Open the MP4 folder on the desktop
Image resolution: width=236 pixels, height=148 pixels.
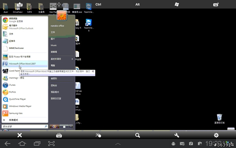click(x=29, y=8)
